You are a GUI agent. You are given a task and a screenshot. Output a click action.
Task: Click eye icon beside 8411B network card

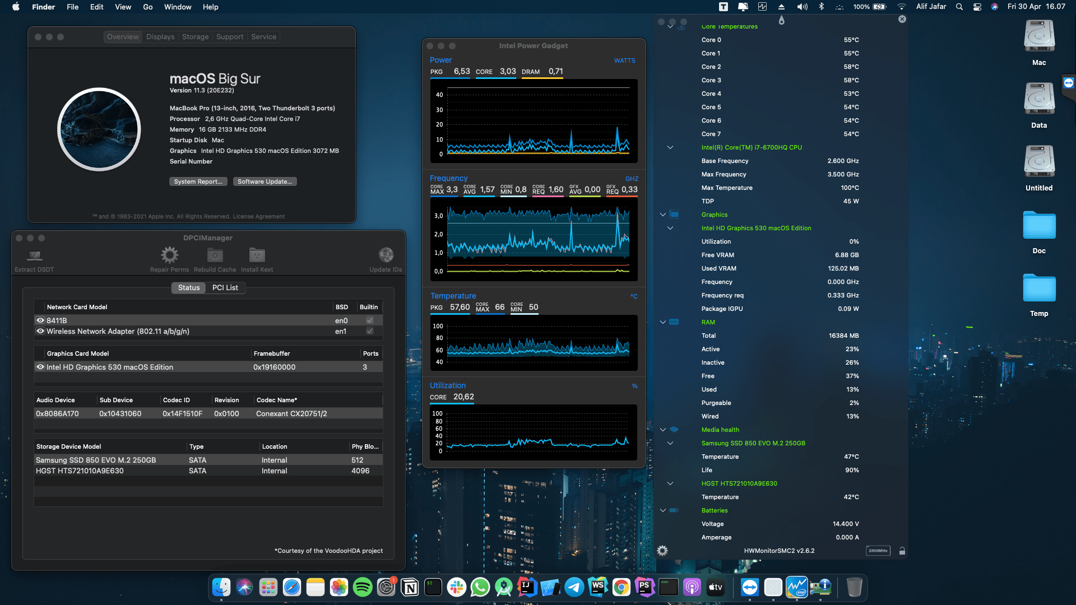click(x=40, y=320)
